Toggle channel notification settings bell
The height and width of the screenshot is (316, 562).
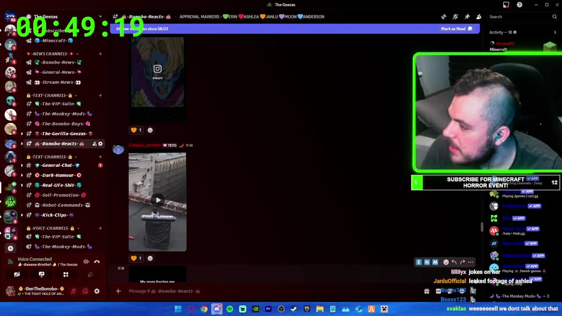pos(455,17)
